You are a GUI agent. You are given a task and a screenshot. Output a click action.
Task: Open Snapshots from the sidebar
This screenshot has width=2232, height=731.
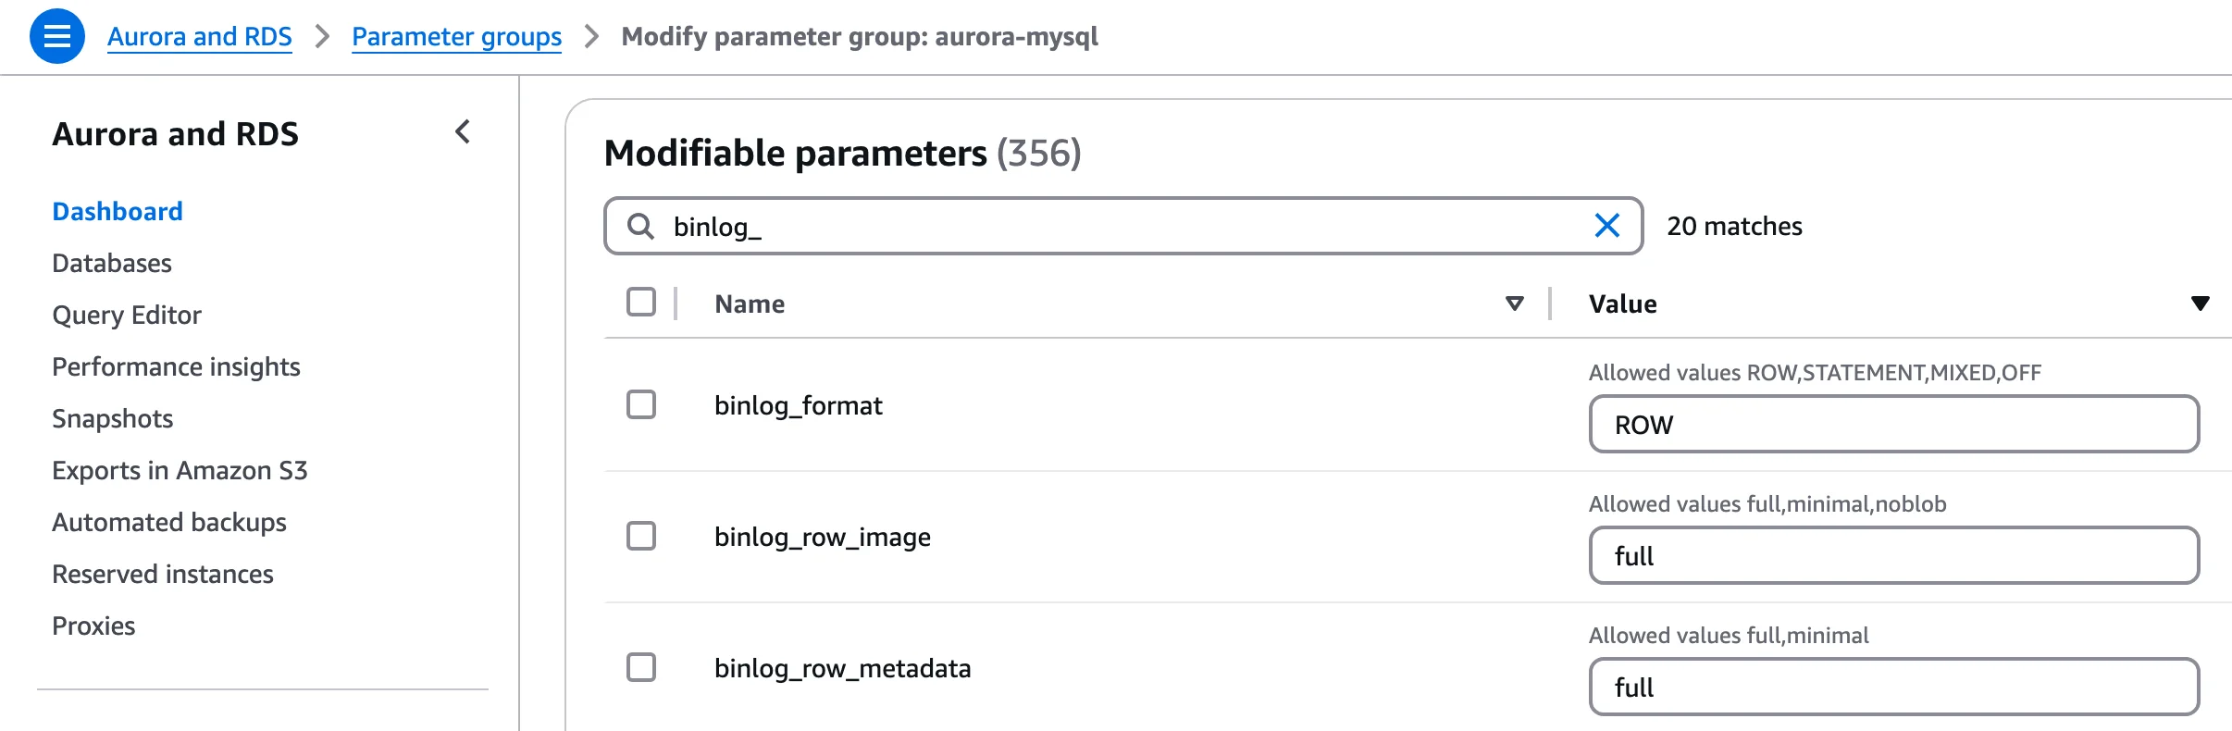pos(113,418)
